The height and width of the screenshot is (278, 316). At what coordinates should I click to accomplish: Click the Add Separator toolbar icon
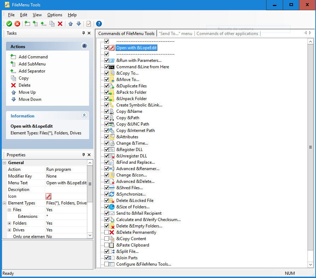click(x=43, y=24)
